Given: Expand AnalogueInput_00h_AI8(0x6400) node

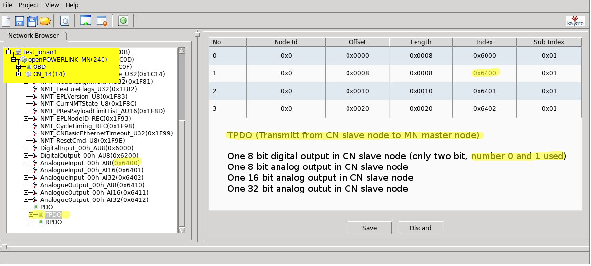Looking at the screenshot, I should click(26, 163).
